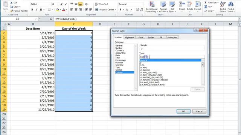Increase decimal places icon

click(x=137, y=9)
